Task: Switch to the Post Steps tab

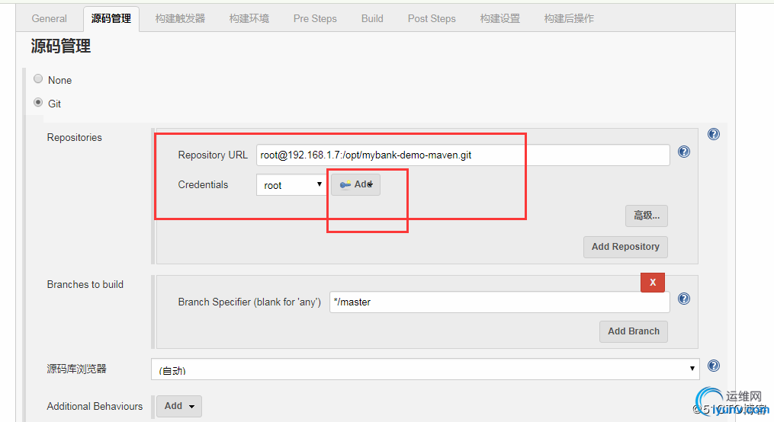Action: (x=432, y=19)
